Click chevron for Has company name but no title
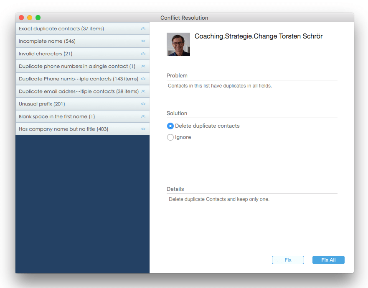Image resolution: width=368 pixels, height=288 pixels. 143,129
